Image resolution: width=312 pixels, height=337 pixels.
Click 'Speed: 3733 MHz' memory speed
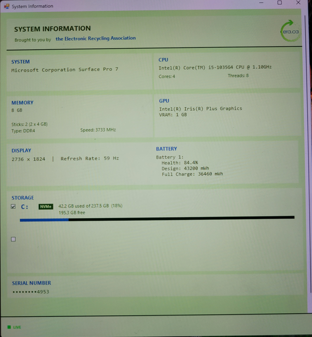(x=98, y=130)
